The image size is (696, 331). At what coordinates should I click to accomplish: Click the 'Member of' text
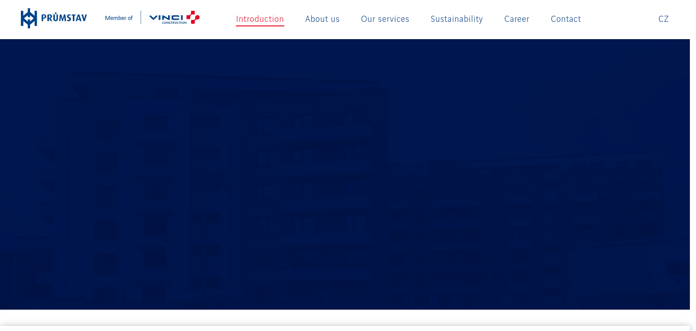119,18
